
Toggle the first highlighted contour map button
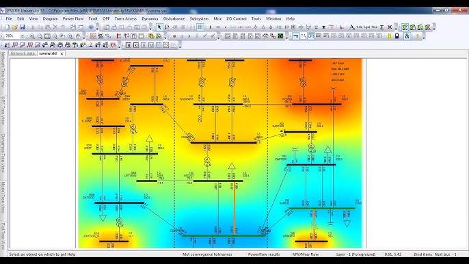(405, 27)
